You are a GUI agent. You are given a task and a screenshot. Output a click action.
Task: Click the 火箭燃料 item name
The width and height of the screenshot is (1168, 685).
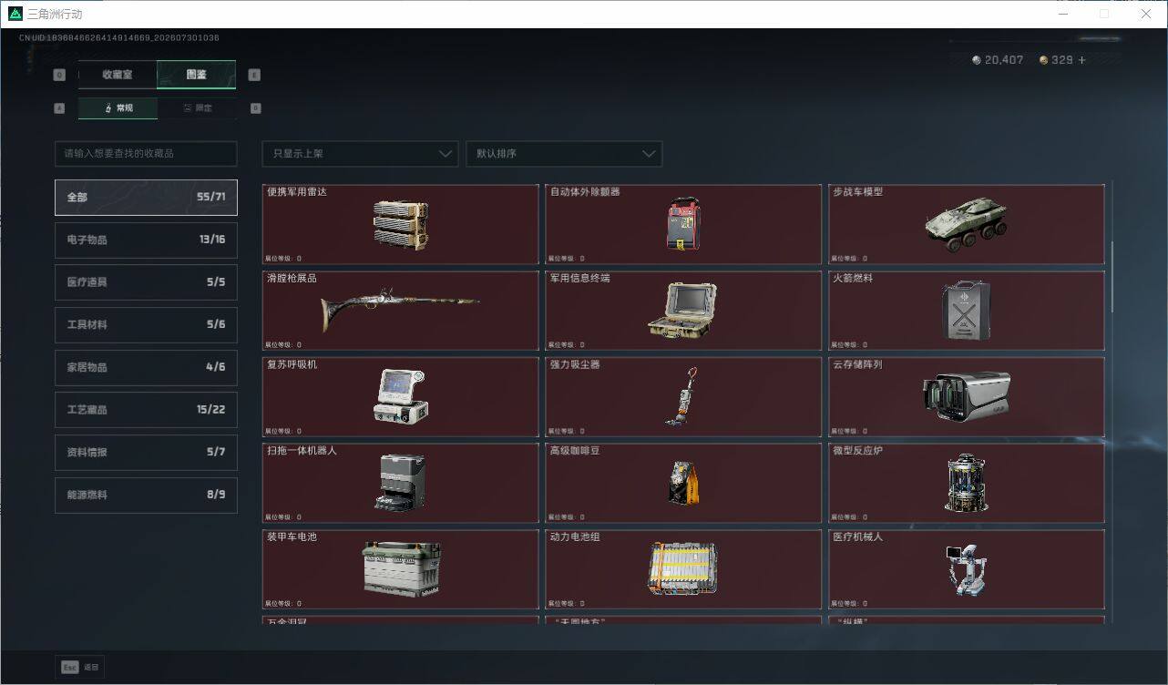point(852,279)
